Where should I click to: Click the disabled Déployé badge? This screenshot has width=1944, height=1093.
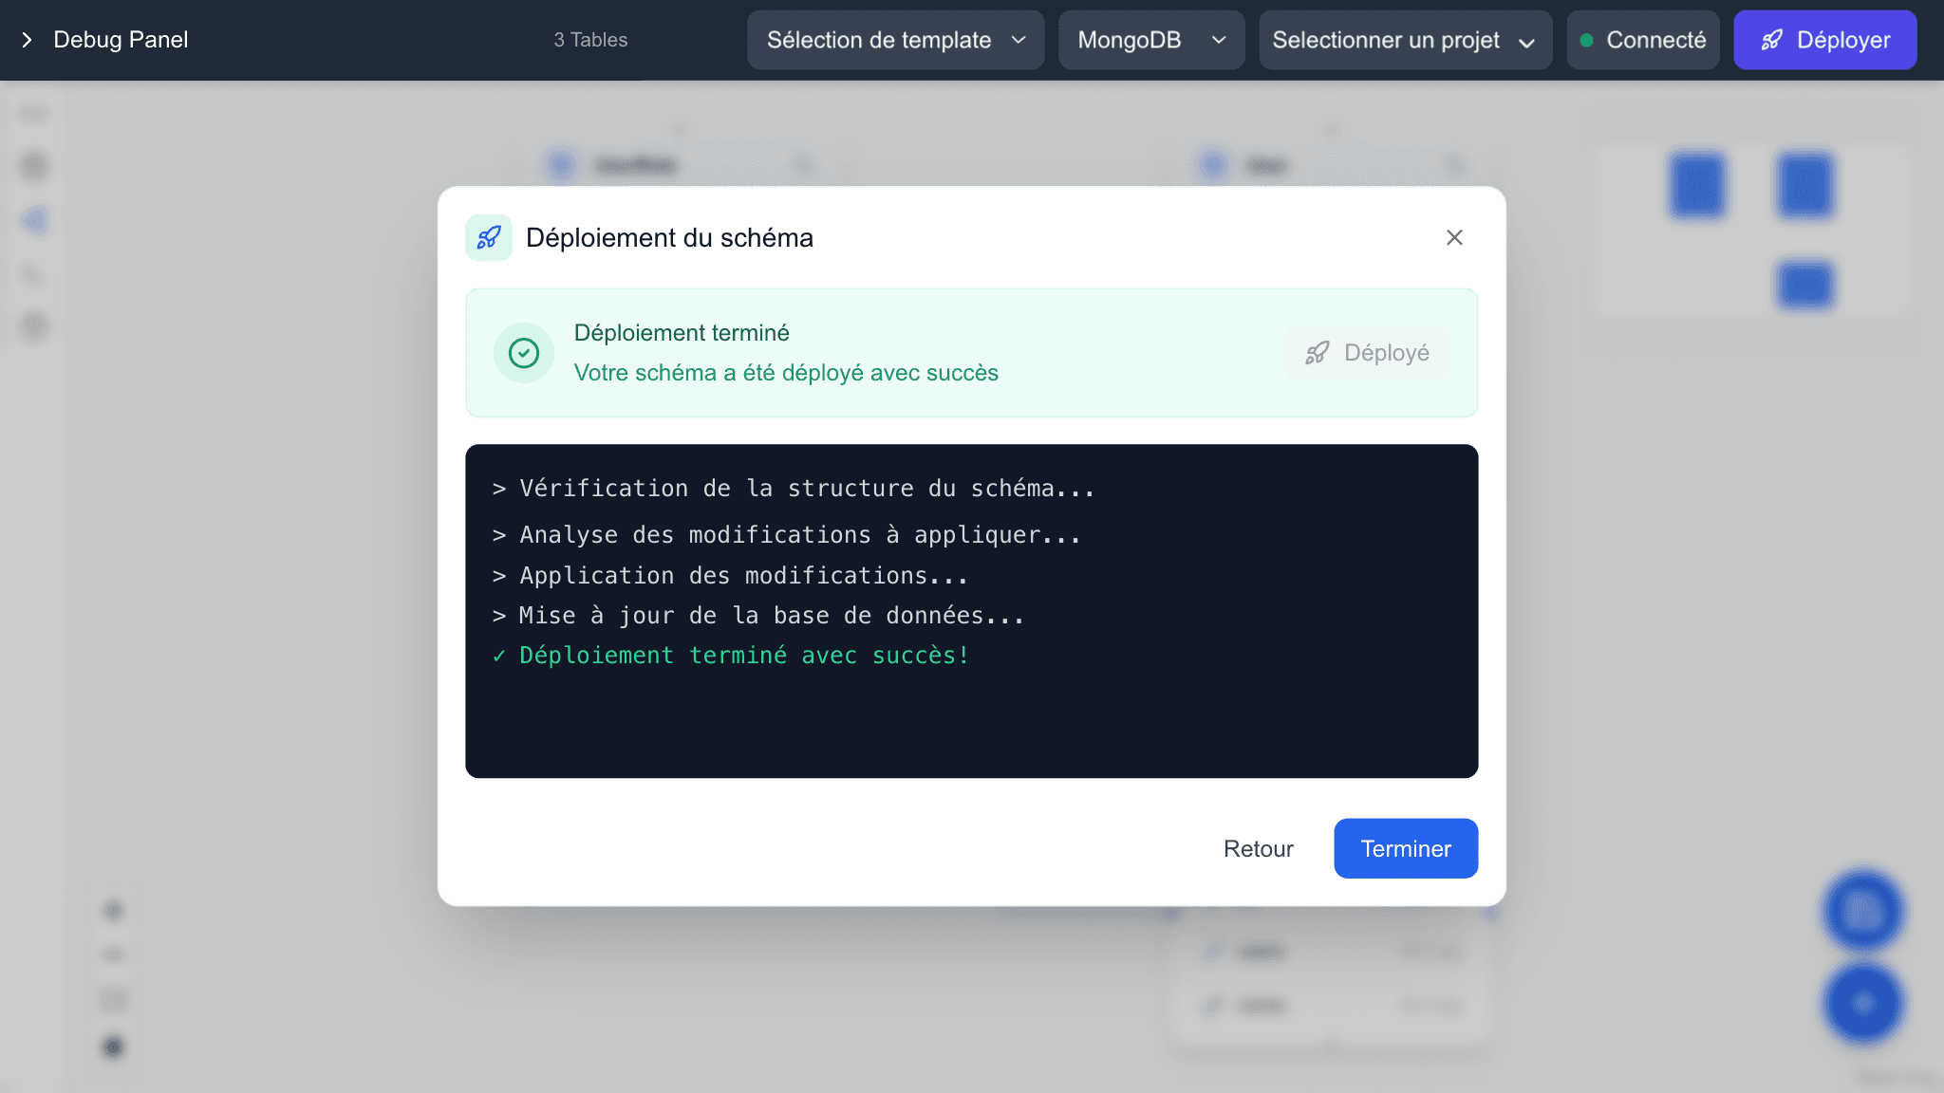pos(1367,352)
